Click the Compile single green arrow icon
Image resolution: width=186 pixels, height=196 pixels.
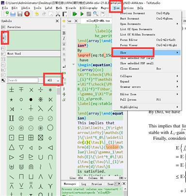[x=82, y=14]
